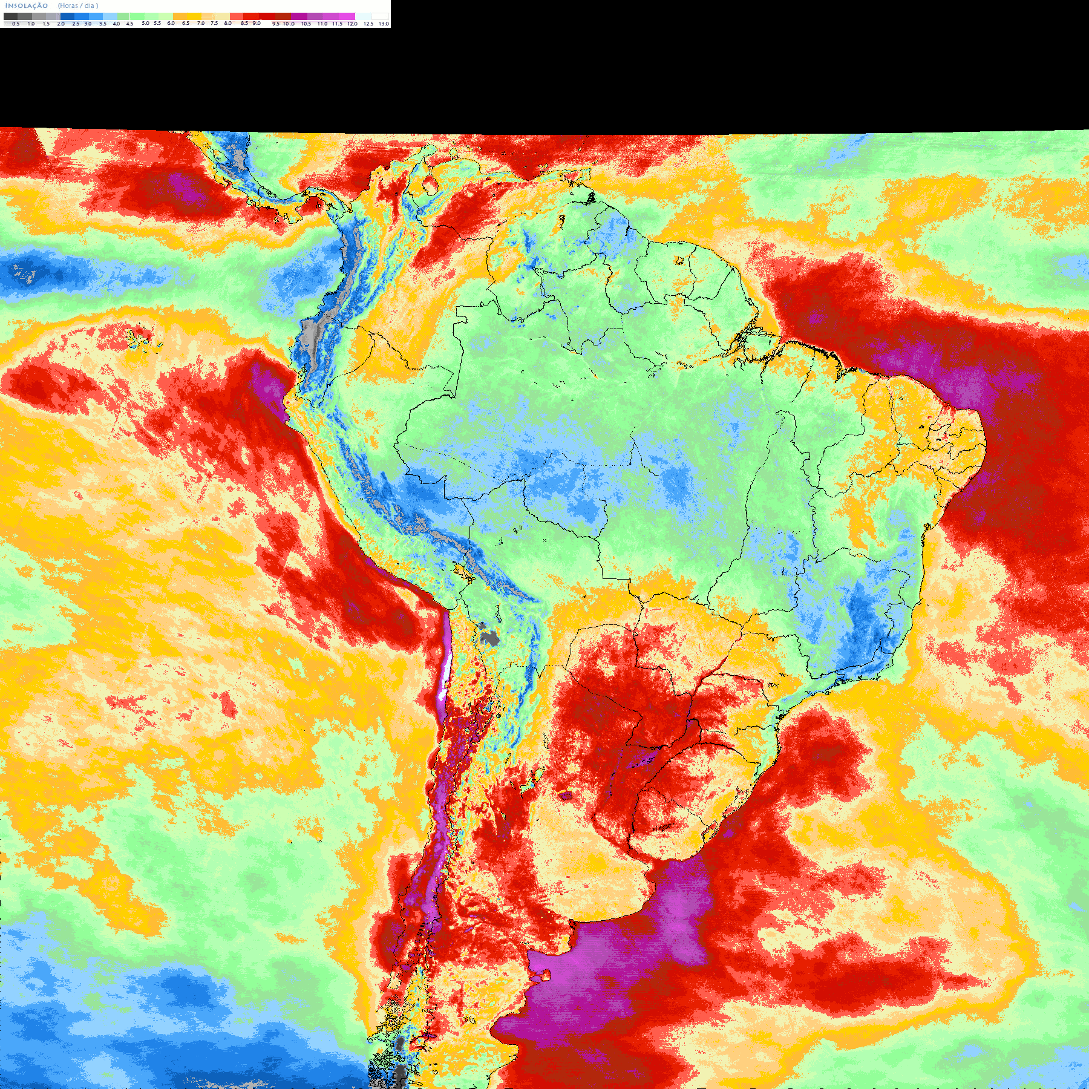Select the 6.0 legend value label
1089x1089 pixels.
click(x=171, y=23)
